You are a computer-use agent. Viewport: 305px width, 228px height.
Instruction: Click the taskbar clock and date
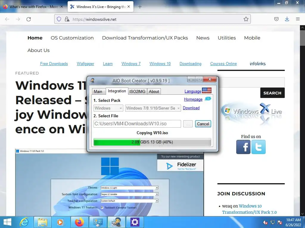pos(293,222)
